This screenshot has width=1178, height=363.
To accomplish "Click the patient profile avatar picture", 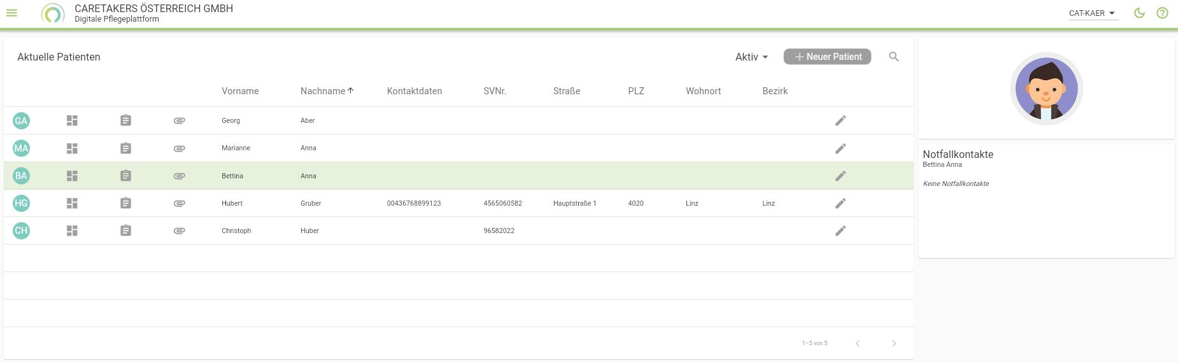I will (1046, 89).
